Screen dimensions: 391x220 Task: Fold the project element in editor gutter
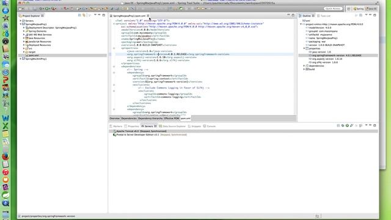114,24
